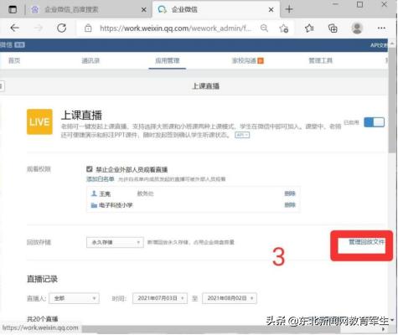This screenshot has height=335, width=398.
Task: Select the active 企业微信 browser tab
Action: tap(215, 9)
